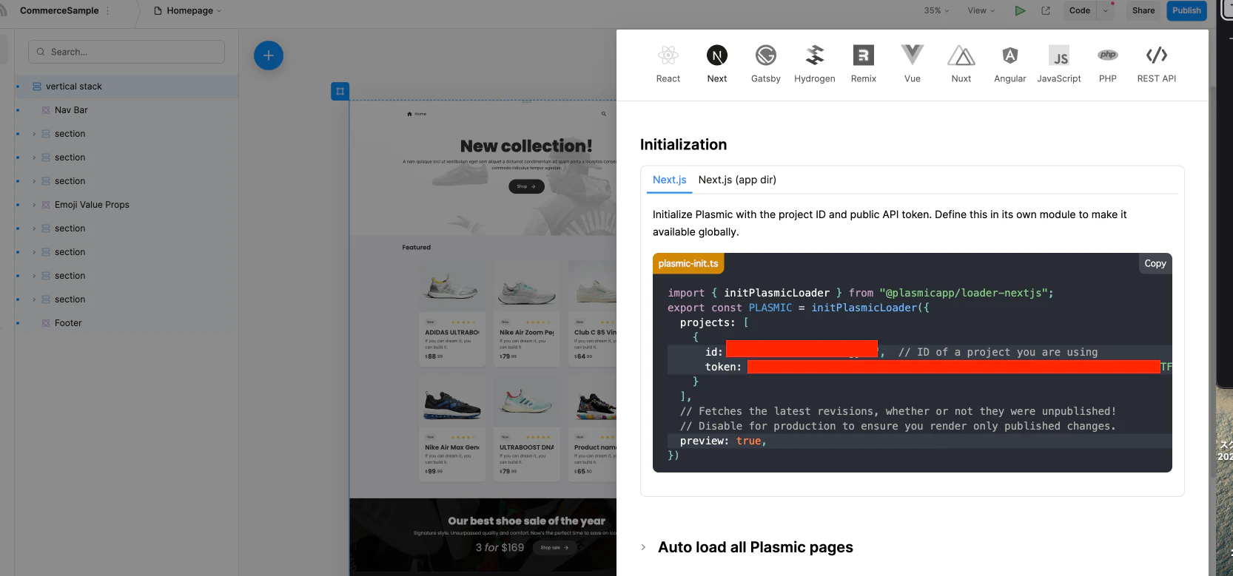The image size is (1233, 576).
Task: Click the Emoji Value Props component icon
Action: coord(46,205)
